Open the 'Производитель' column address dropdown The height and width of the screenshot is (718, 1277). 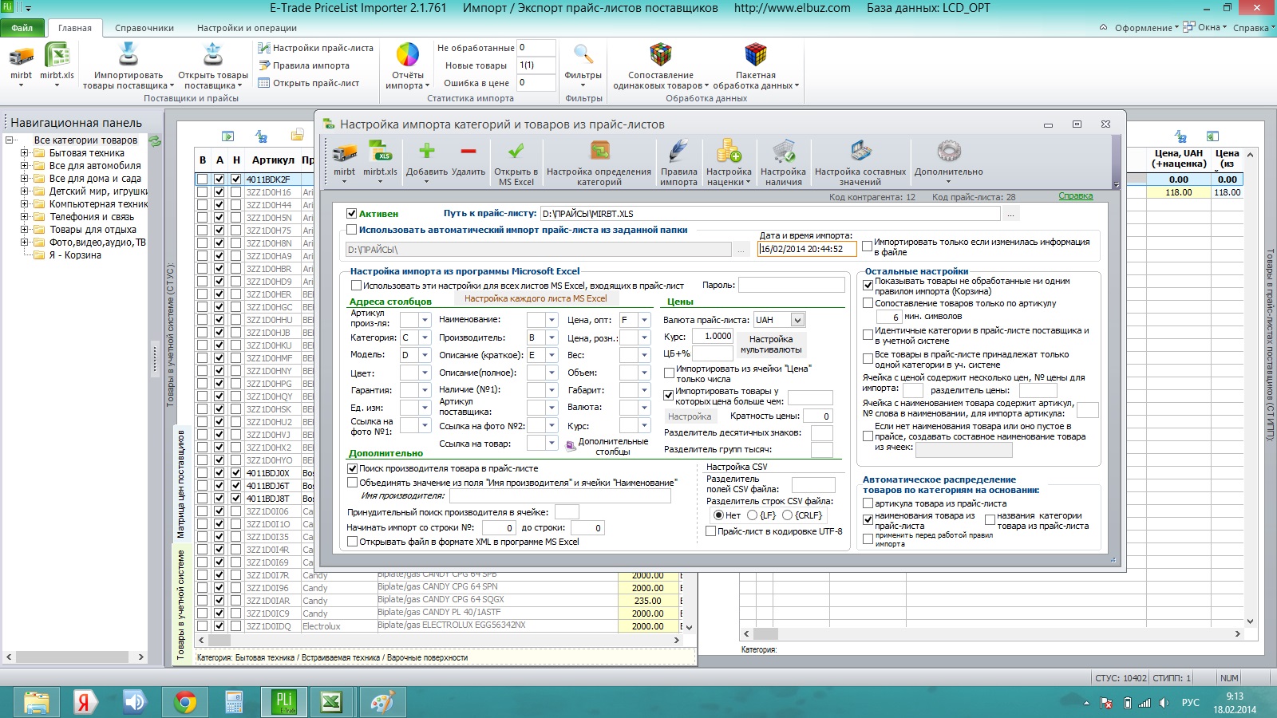(552, 337)
